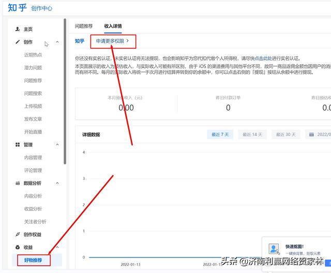Select 最近 30 天 range

coord(286,134)
